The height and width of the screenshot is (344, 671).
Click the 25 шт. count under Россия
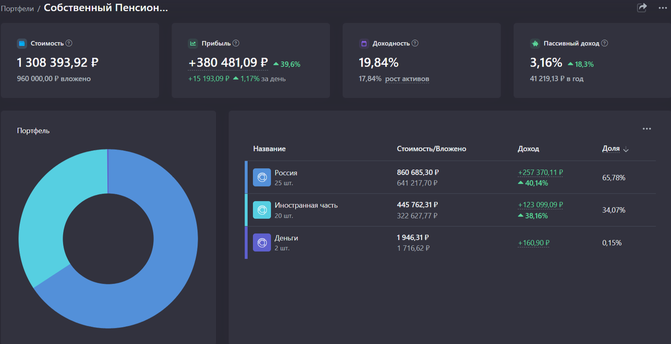coord(283,183)
